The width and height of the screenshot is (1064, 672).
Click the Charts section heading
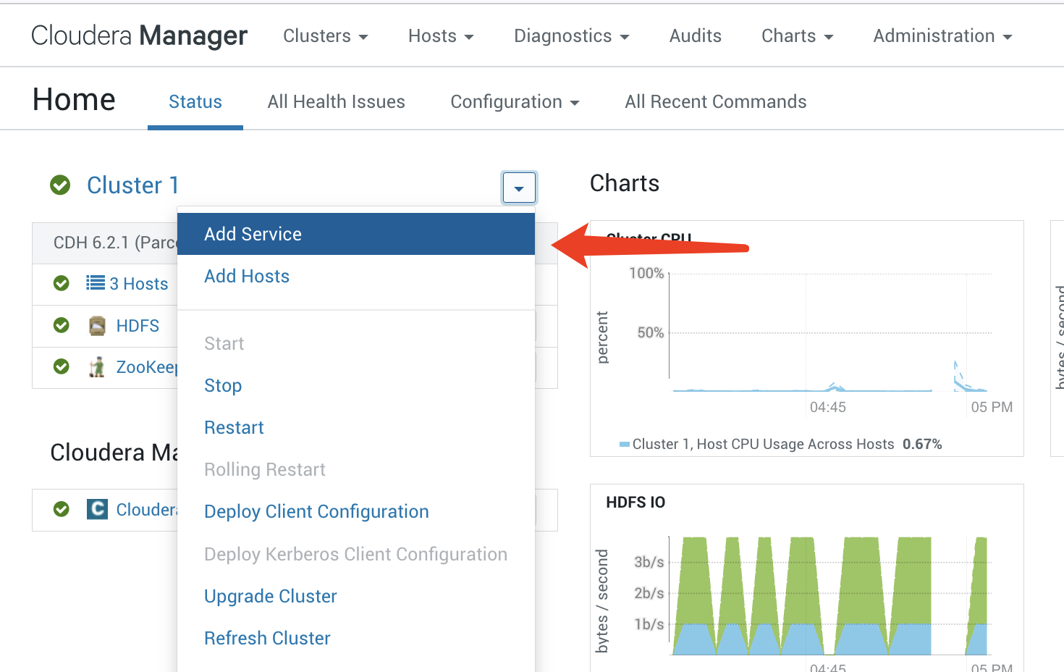tap(625, 183)
